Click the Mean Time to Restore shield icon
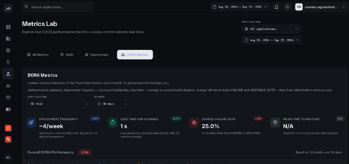The width and height of the screenshot is (349, 164). pyautogui.click(x=275, y=122)
